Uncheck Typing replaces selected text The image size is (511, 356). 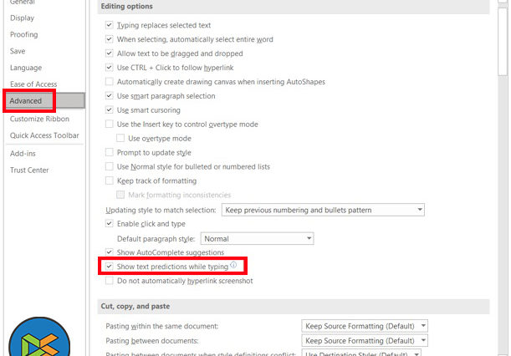[x=110, y=25]
